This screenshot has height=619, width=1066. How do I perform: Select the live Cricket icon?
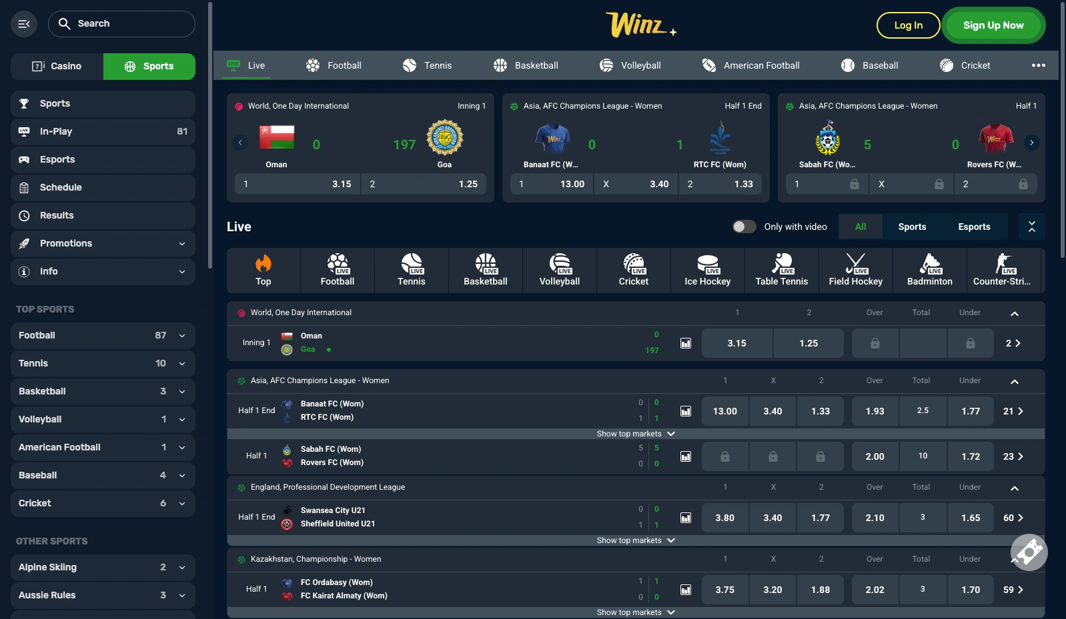(634, 270)
